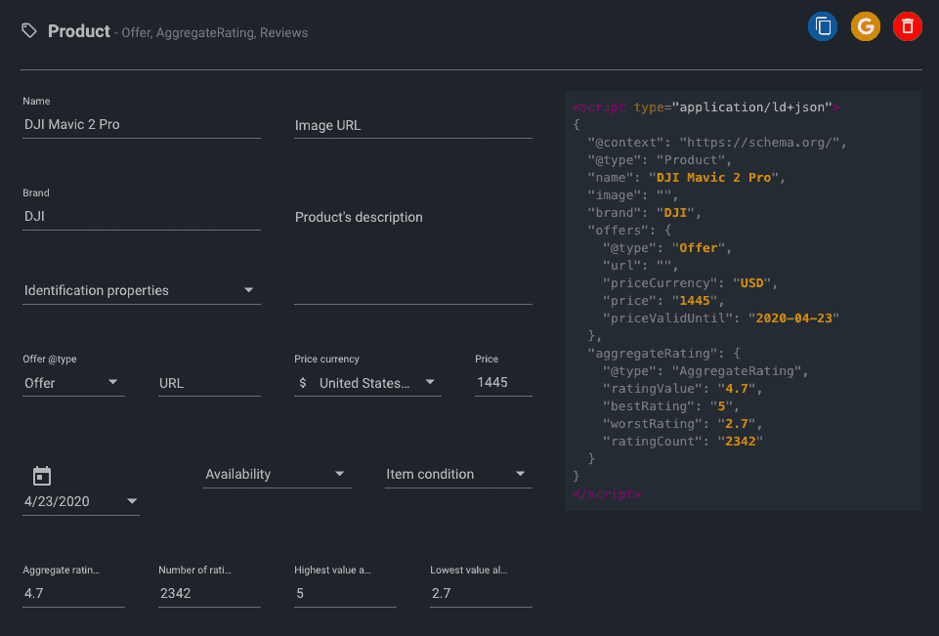Click the Product tag icon

click(x=29, y=30)
